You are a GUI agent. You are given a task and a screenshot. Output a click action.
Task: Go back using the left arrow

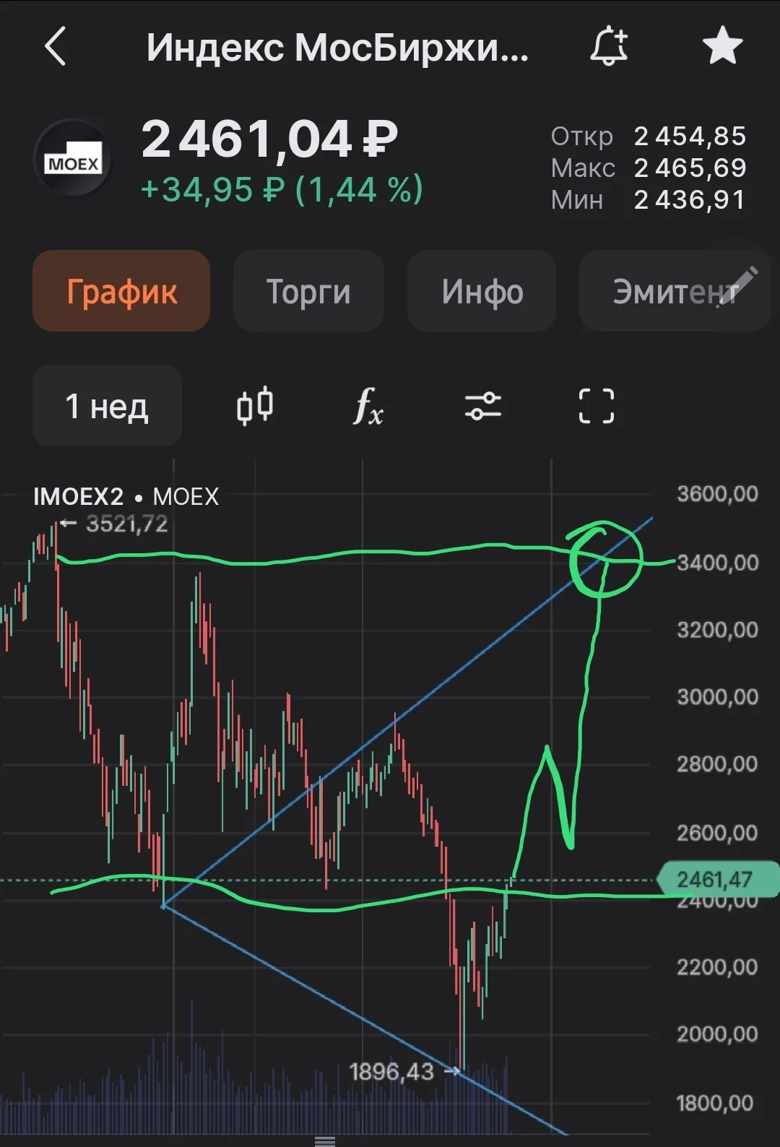pyautogui.click(x=56, y=47)
